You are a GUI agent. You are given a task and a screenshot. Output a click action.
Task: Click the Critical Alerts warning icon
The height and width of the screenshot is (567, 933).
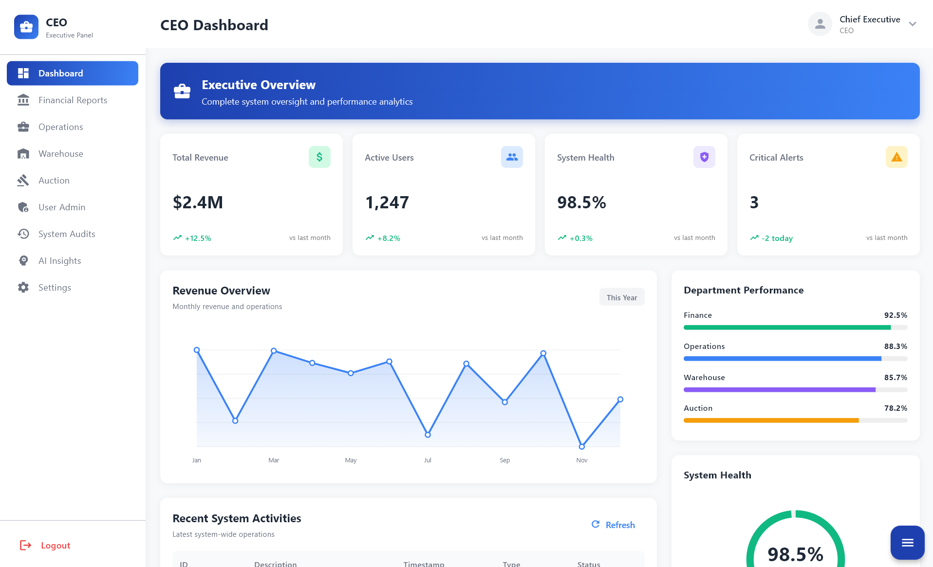tap(896, 157)
